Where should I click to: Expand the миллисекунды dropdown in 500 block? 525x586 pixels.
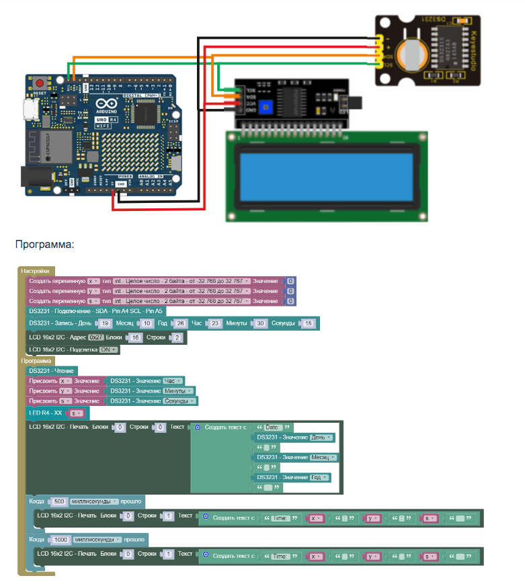pyautogui.click(x=94, y=501)
